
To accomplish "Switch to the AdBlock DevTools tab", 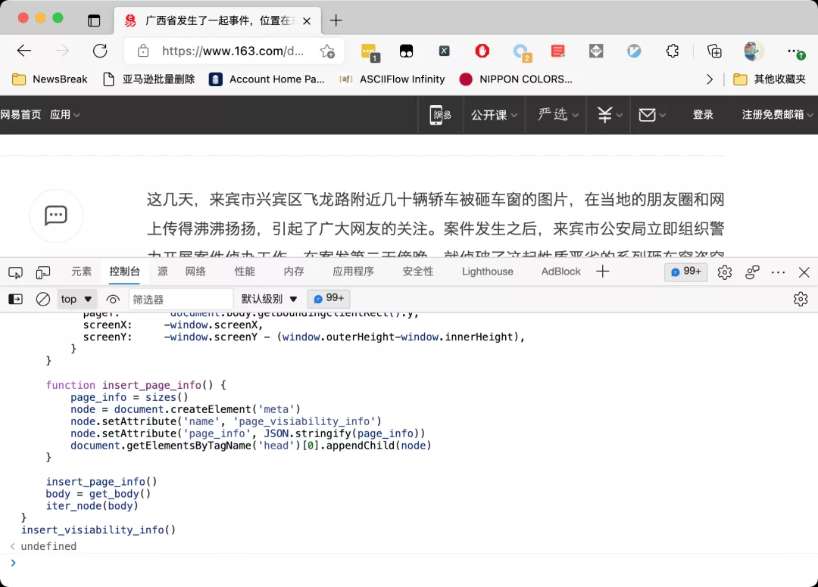I will (x=560, y=272).
